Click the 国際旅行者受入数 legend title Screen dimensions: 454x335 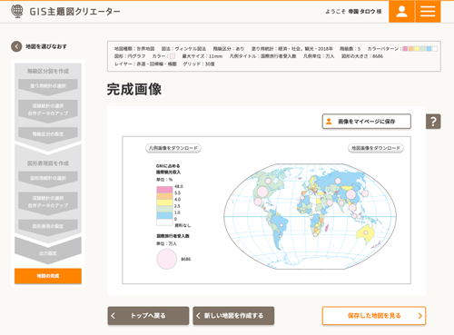(173, 236)
